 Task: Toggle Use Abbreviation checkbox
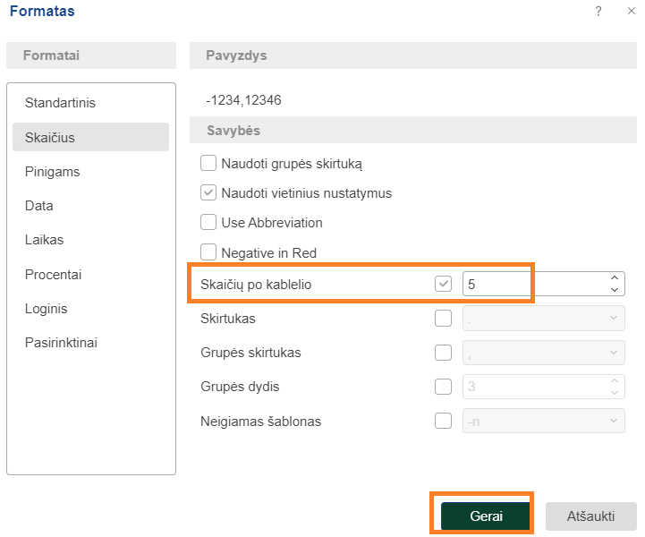tap(208, 222)
